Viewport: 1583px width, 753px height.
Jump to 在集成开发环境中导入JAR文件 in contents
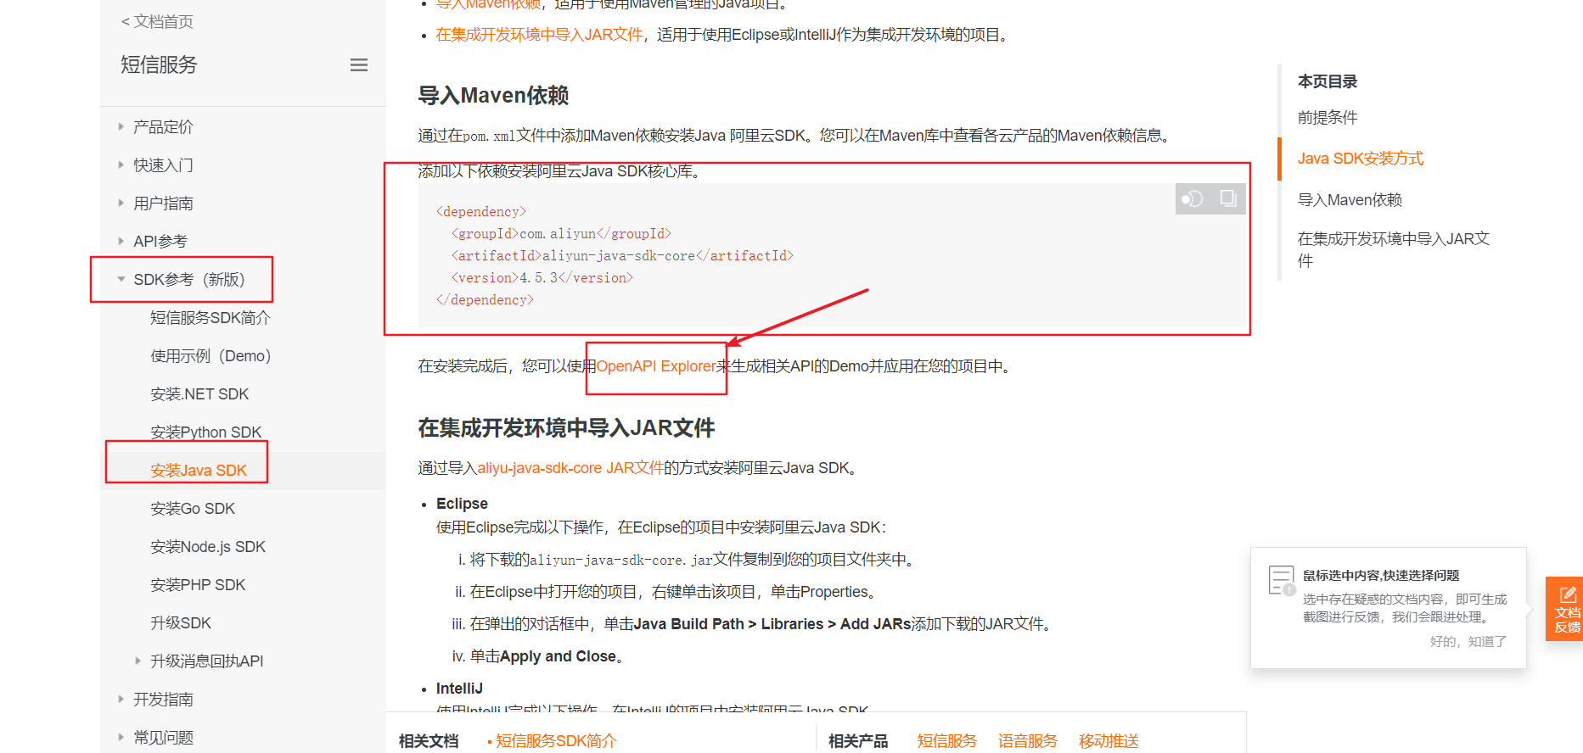1394,249
